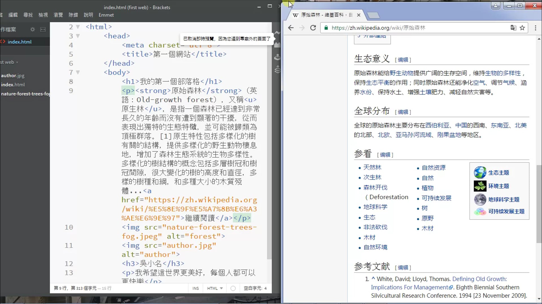Viewport: 542px width, 304px height.
Task: Click the translate page icon
Action: pyautogui.click(x=513, y=28)
